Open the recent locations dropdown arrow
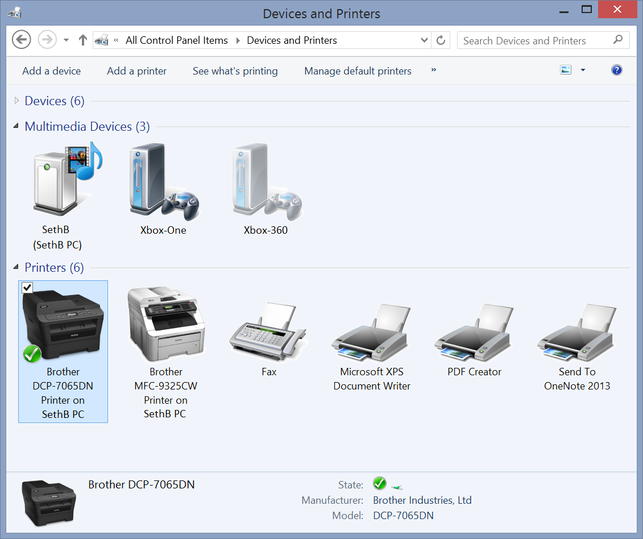This screenshot has width=643, height=539. pyautogui.click(x=66, y=40)
